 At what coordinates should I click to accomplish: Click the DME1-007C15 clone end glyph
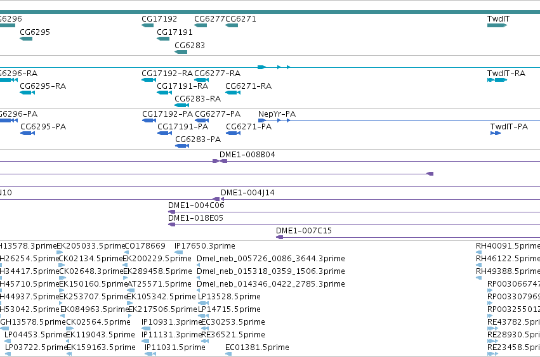pos(280,237)
